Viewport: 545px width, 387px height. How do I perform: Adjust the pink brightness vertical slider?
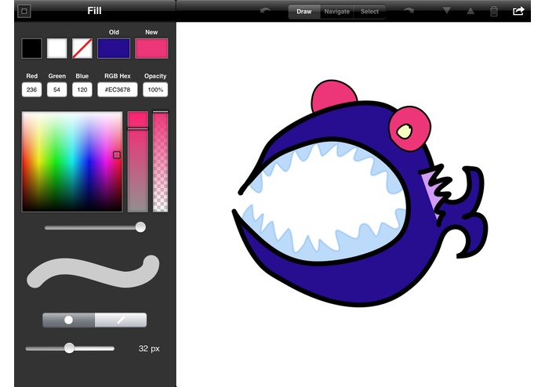point(138,161)
